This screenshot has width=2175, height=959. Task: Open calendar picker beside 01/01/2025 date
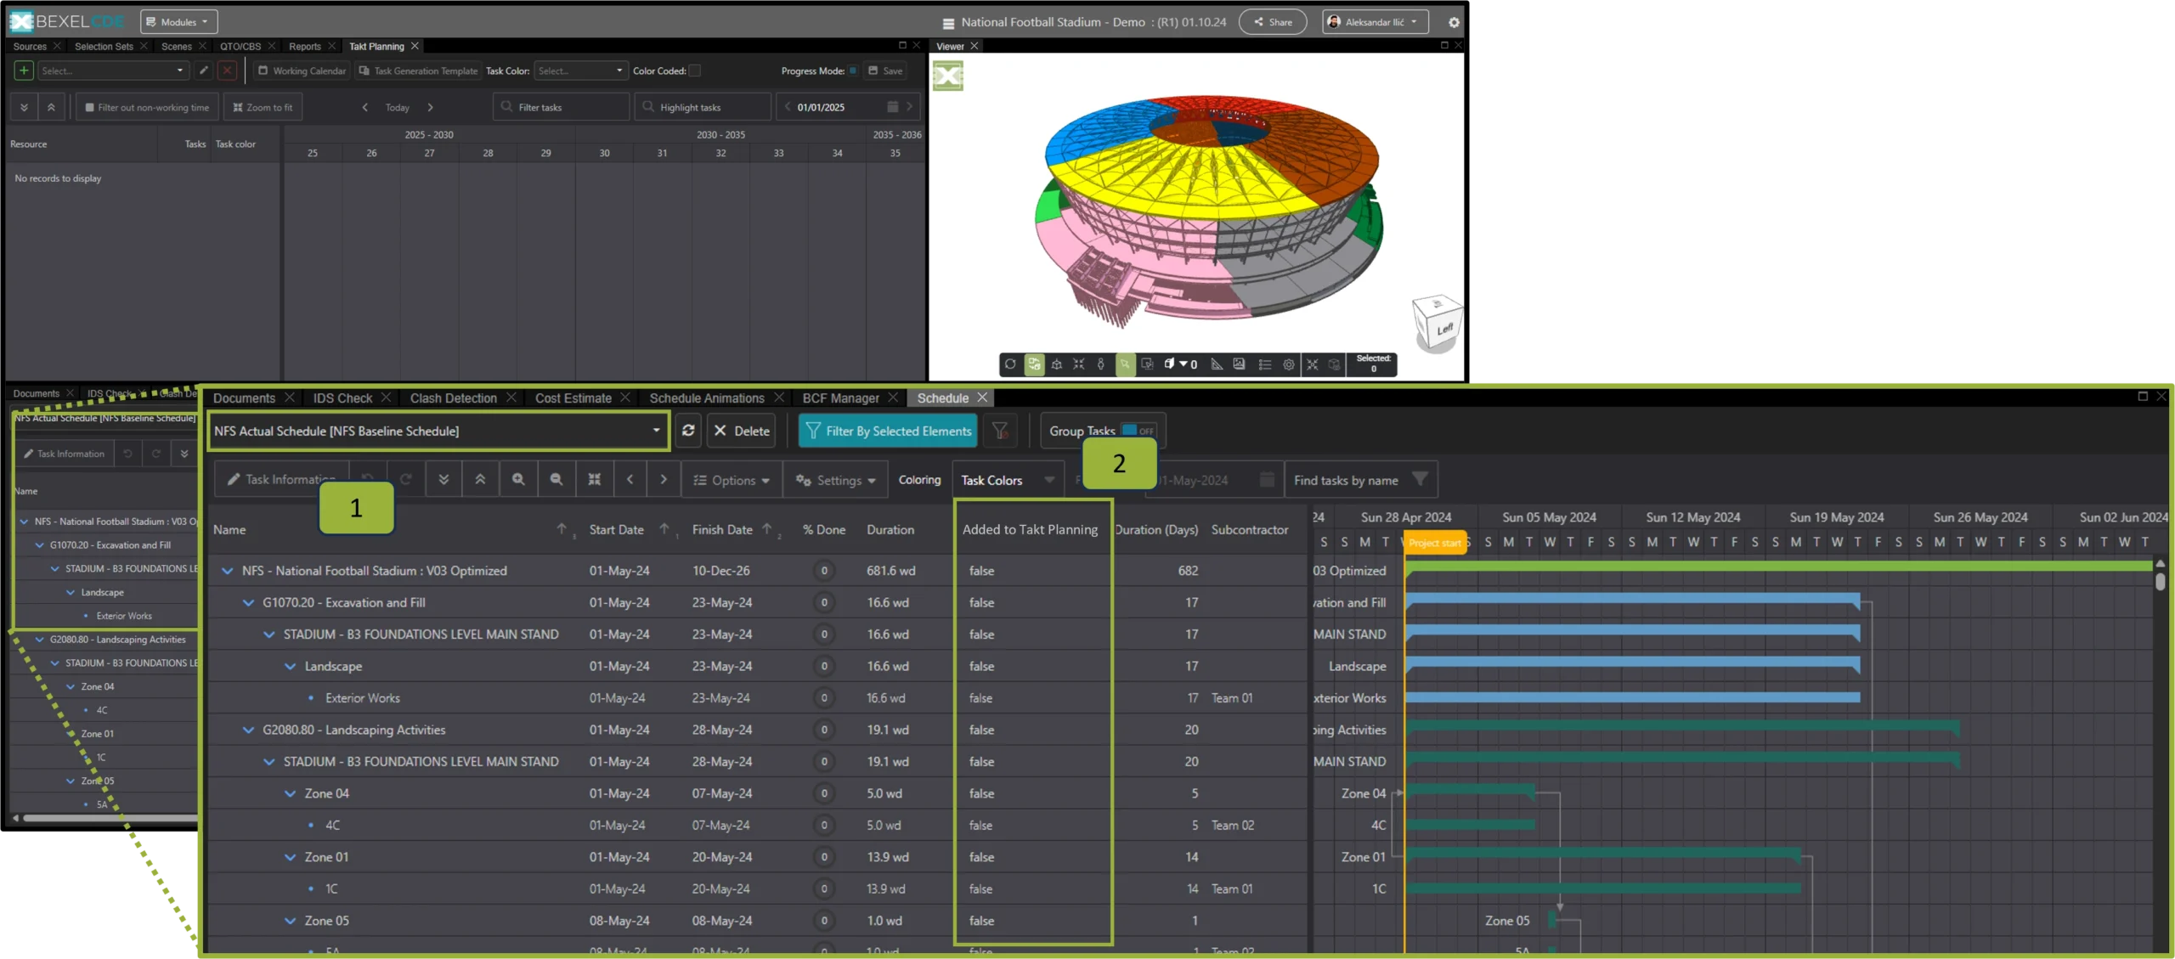click(x=892, y=107)
